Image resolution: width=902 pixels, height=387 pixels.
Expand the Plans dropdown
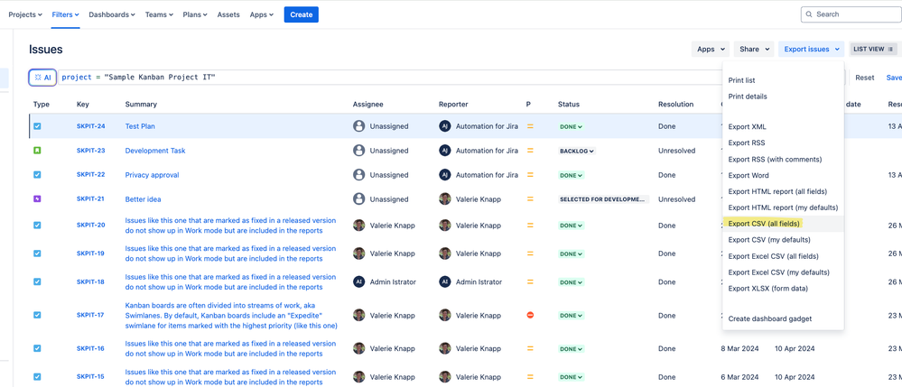195,15
